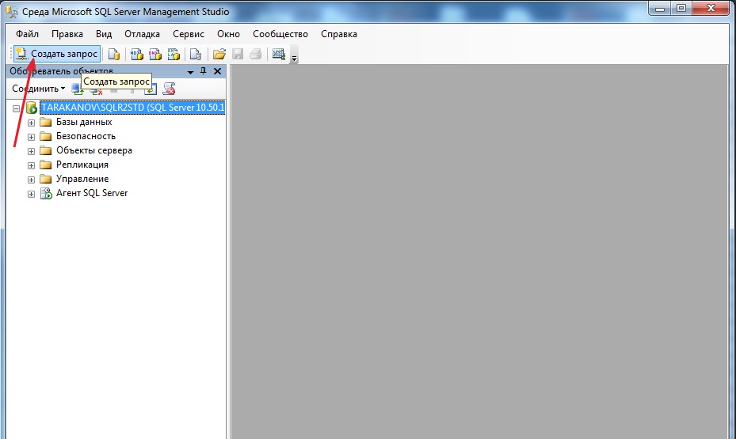
Task: Open Object Explorer window position dropdown
Action: click(x=191, y=72)
